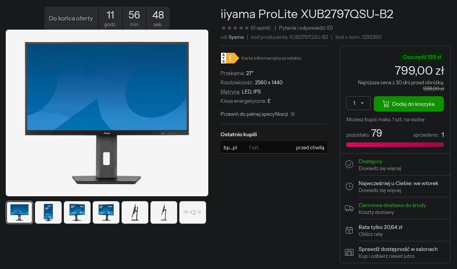Viewport: 457px width, 269px height.
Task: Open Karta informacyjna produktu link
Action: pos(271,58)
